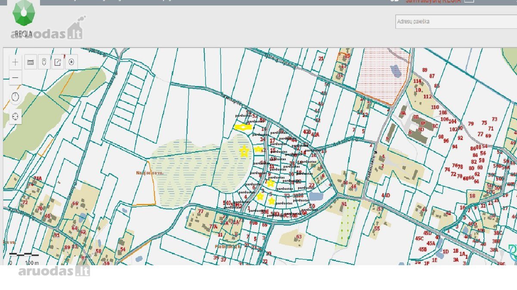The image size is (517, 290).
Task: Click parcel number 44D on the map
Action: pyautogui.click(x=385, y=195)
